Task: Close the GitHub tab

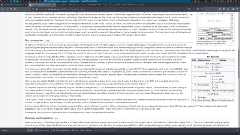Action: 26,5
